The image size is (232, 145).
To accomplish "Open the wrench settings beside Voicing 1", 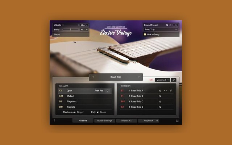I will (x=174, y=80).
